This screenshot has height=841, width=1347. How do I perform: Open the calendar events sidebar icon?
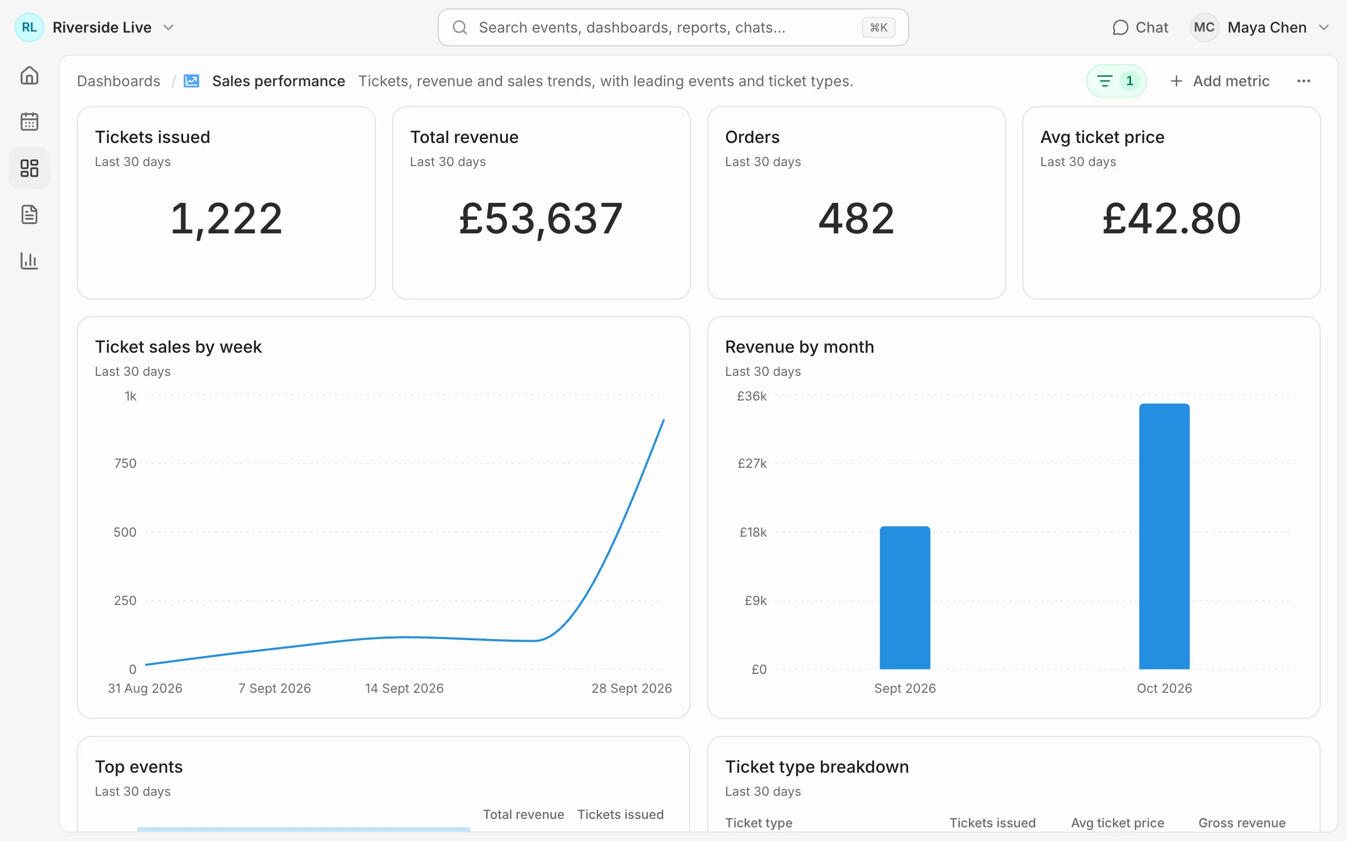click(x=29, y=121)
